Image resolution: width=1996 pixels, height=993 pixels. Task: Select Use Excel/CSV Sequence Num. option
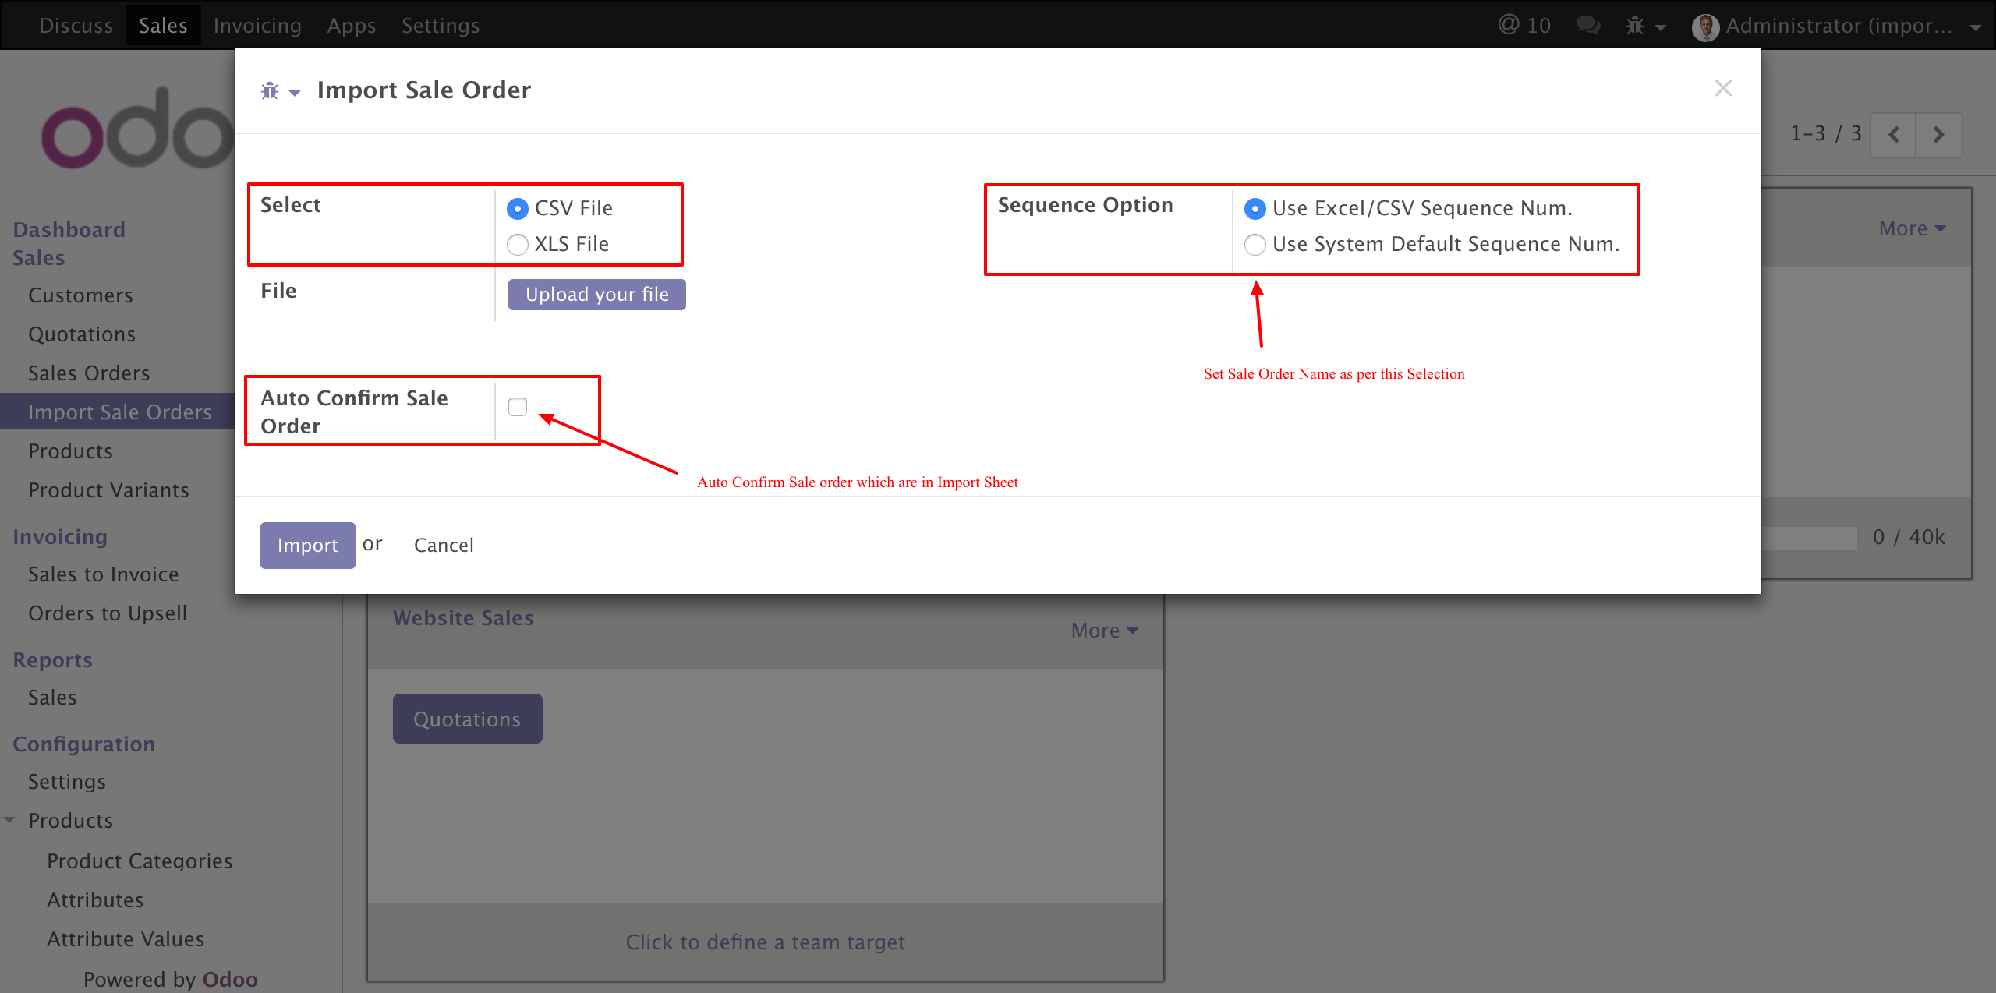1255,209
